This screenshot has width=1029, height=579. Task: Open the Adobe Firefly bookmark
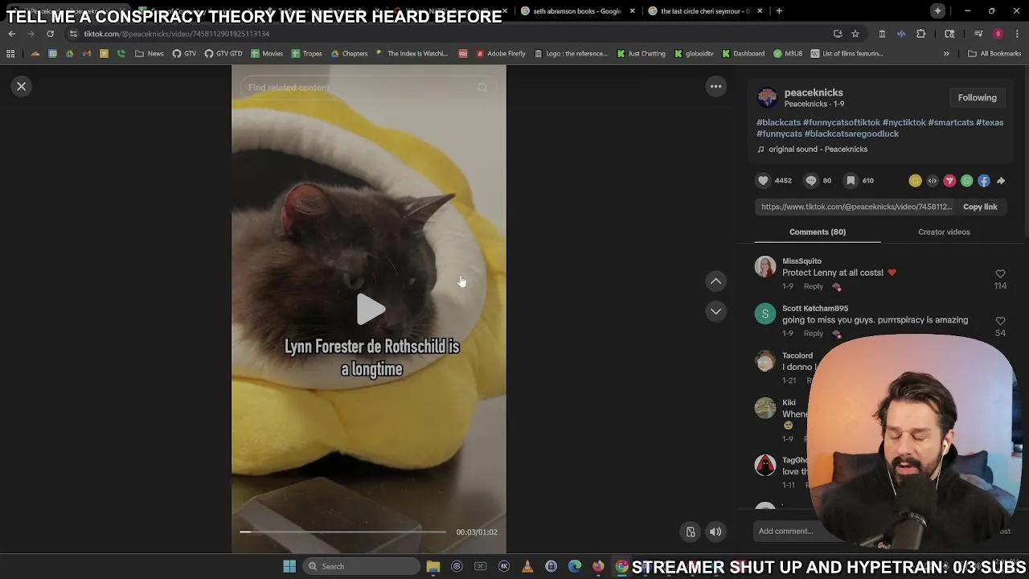point(500,54)
